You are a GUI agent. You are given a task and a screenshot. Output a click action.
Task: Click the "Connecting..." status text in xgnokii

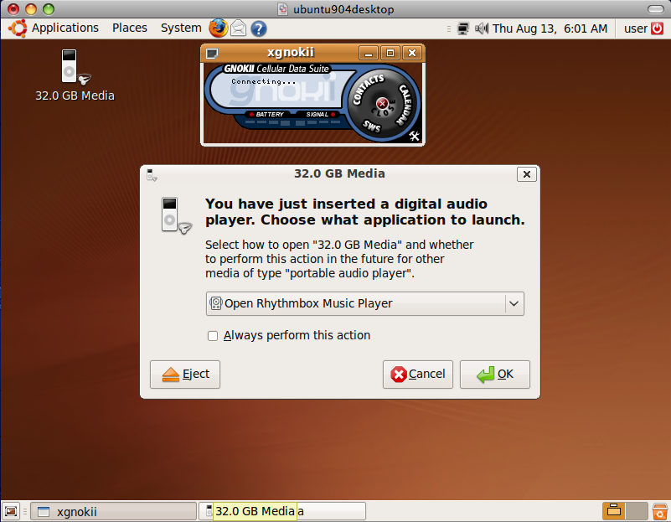[263, 81]
